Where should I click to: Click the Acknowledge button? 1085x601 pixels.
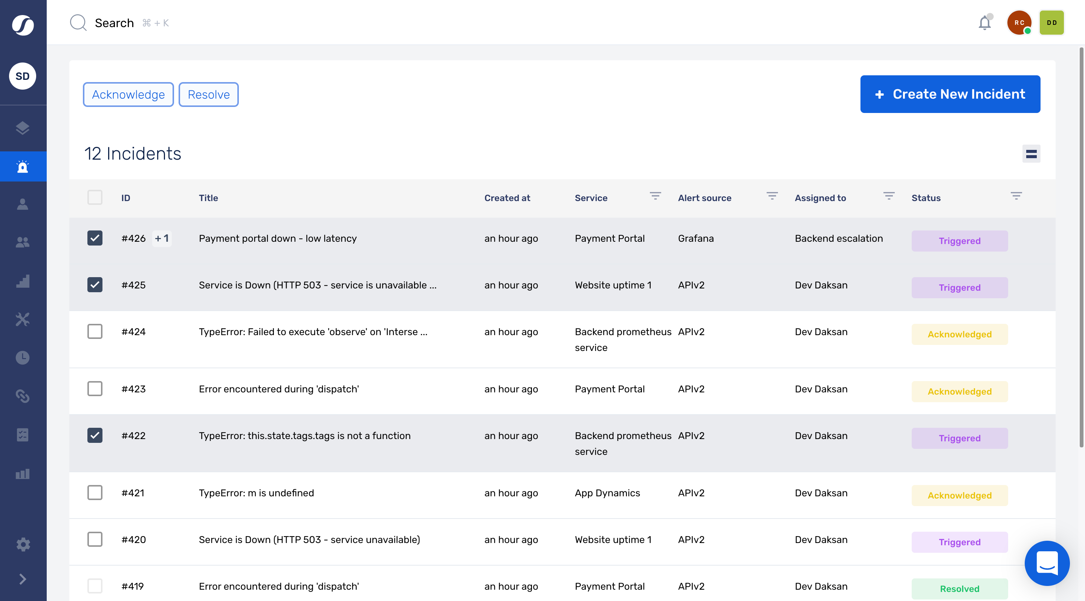pyautogui.click(x=128, y=95)
